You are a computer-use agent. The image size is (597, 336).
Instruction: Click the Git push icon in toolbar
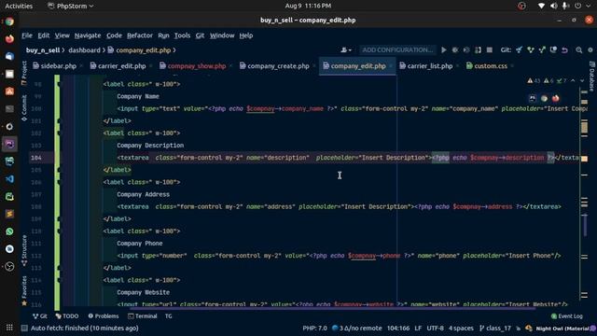pos(542,49)
